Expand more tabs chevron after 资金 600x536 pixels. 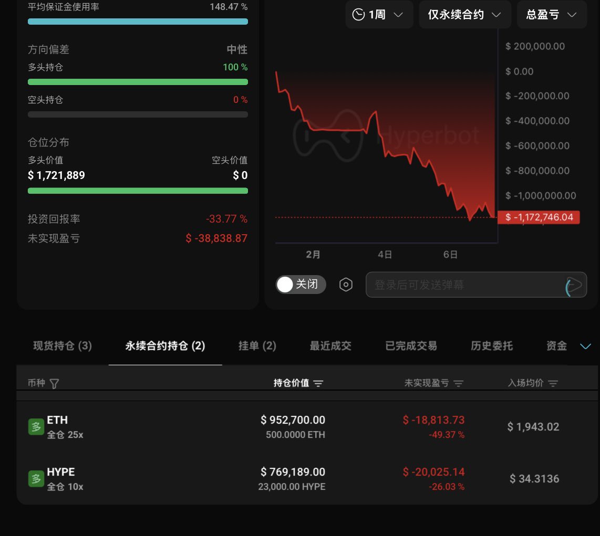(x=585, y=346)
